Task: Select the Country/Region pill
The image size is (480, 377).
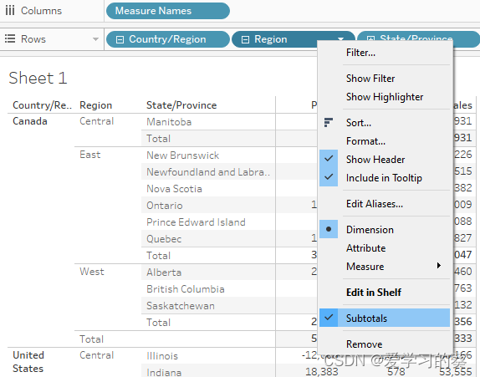Action: (168, 39)
